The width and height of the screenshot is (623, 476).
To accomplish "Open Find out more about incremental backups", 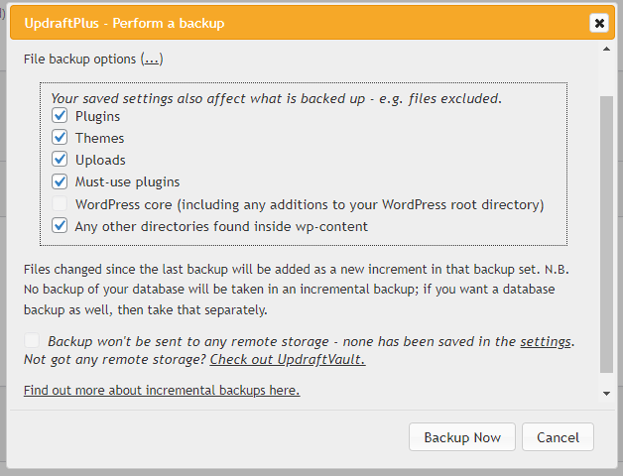I will pyautogui.click(x=162, y=391).
